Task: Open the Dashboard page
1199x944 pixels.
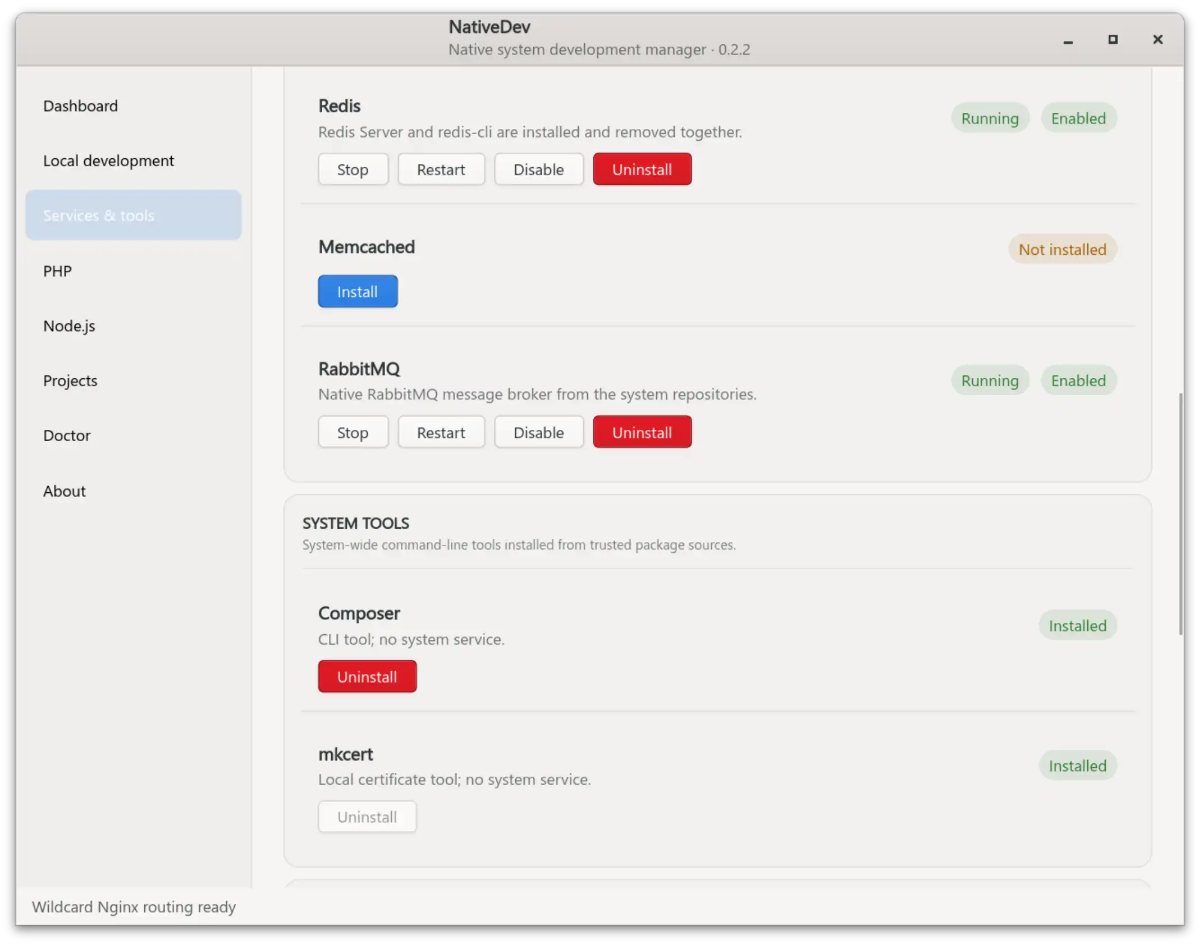Action: point(134,106)
